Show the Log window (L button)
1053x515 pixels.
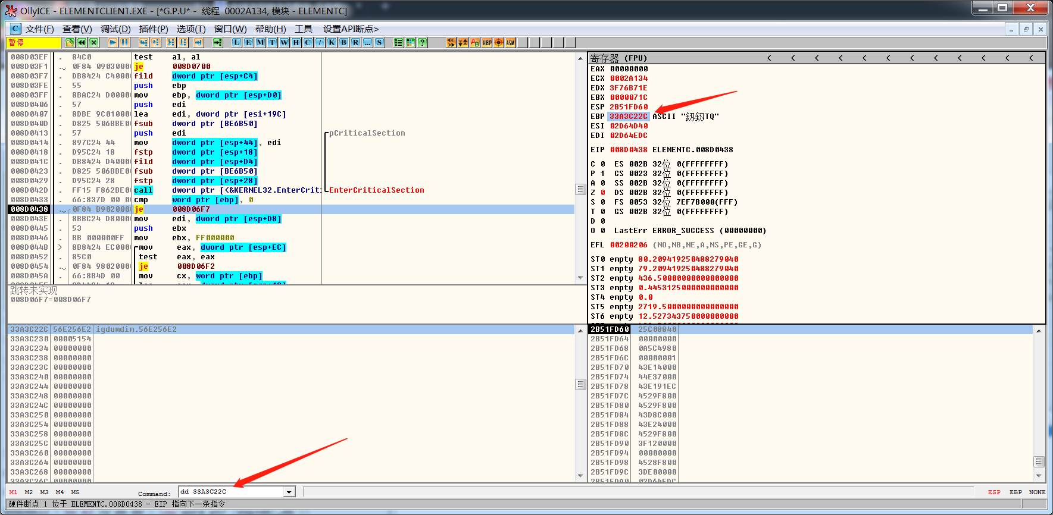pos(237,42)
